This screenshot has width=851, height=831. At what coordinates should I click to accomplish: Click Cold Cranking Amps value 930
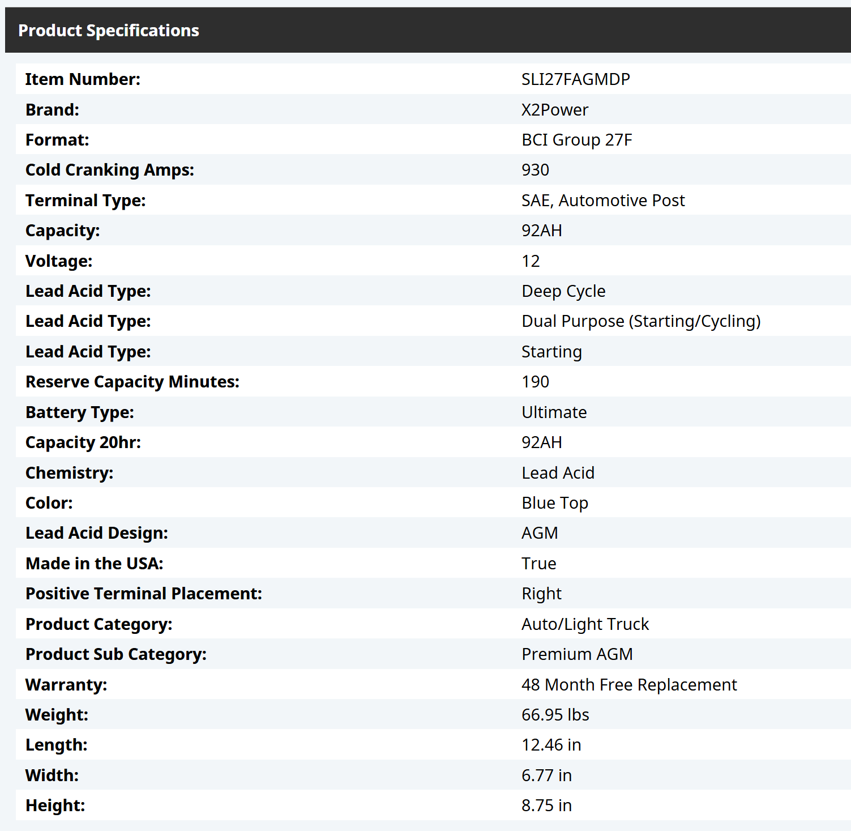click(535, 170)
